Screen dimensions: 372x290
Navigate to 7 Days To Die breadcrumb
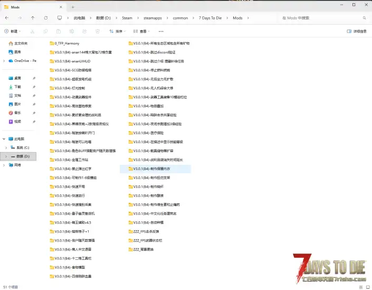point(210,18)
